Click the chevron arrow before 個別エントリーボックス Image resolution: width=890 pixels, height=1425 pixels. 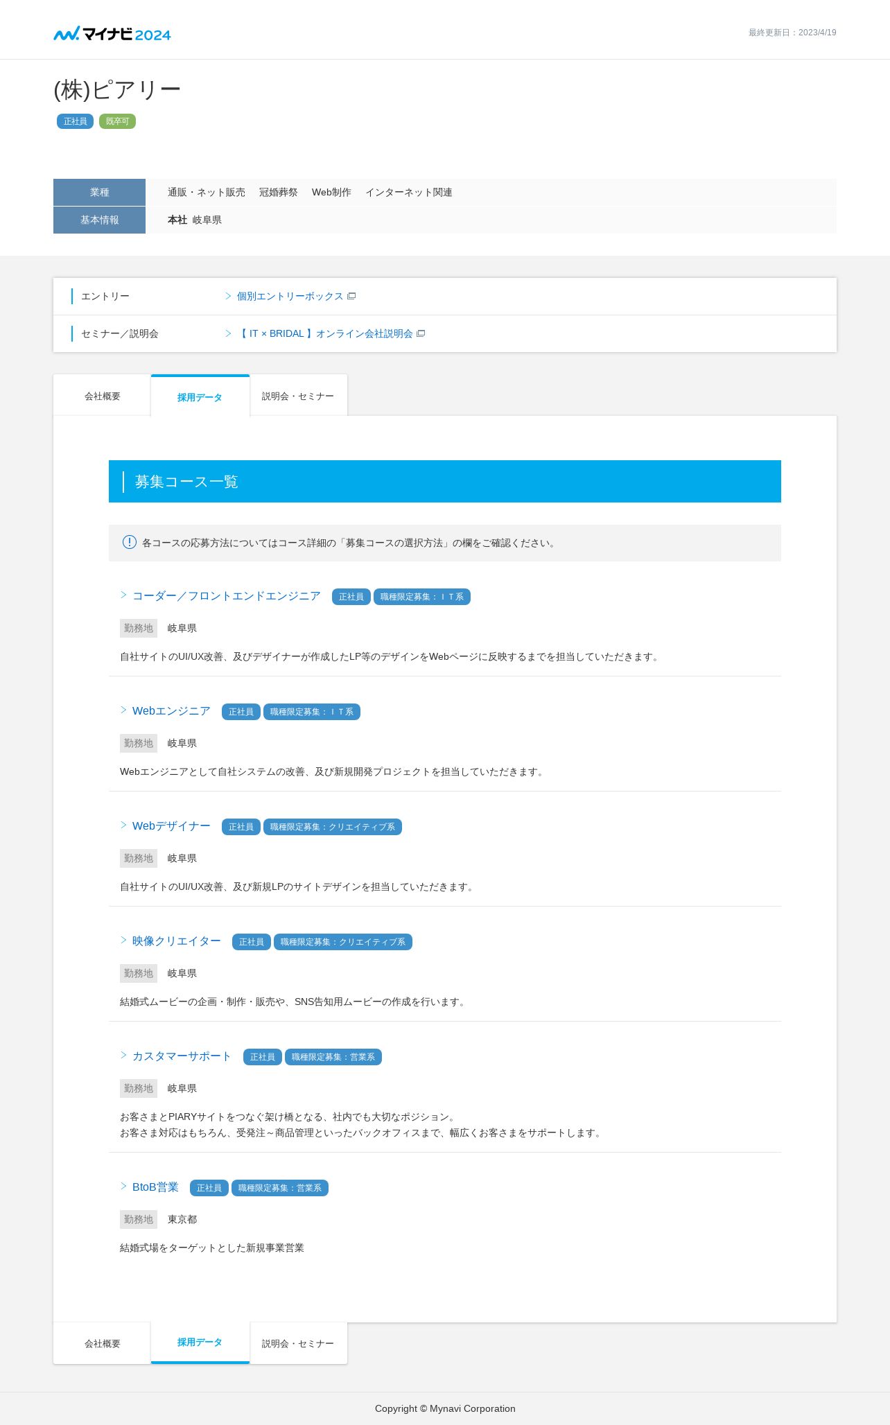click(x=228, y=296)
